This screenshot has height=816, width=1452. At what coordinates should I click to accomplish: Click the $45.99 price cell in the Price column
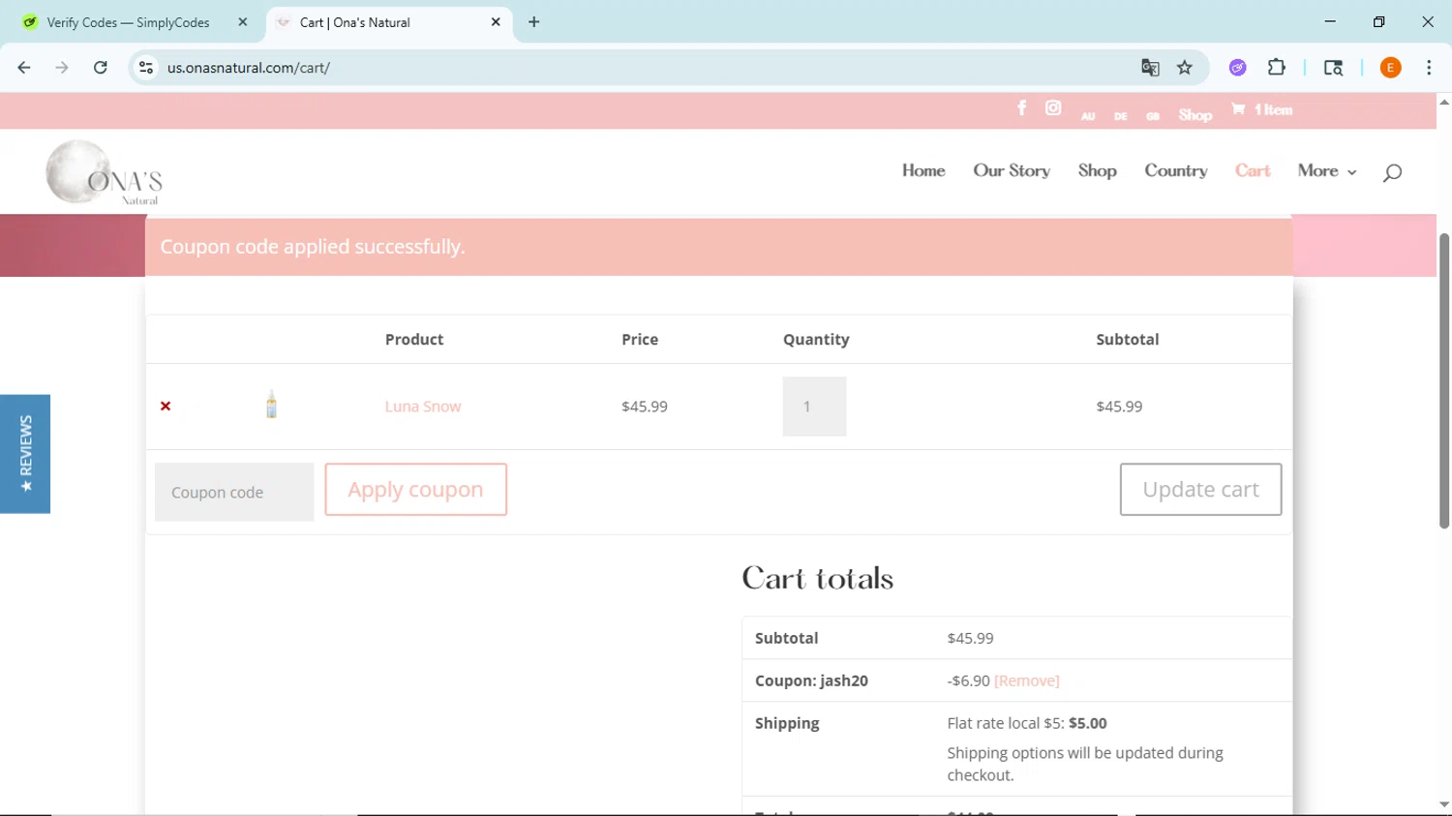[645, 407]
